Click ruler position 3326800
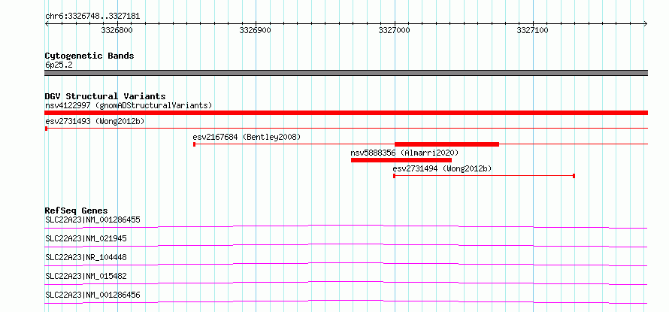The height and width of the screenshot is (312, 669). (117, 31)
